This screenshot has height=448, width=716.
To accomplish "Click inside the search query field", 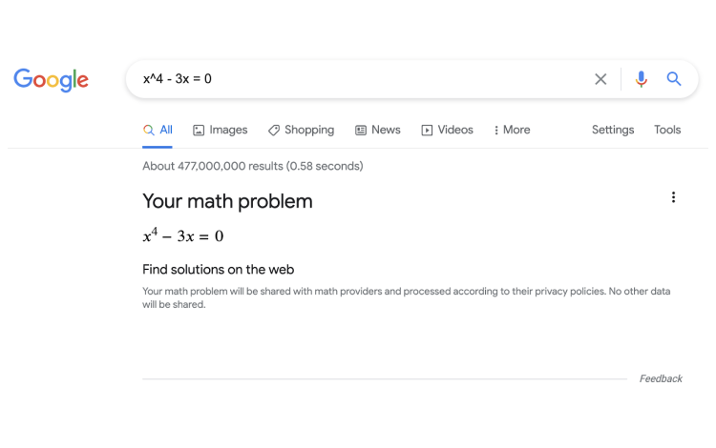I will click(x=361, y=79).
